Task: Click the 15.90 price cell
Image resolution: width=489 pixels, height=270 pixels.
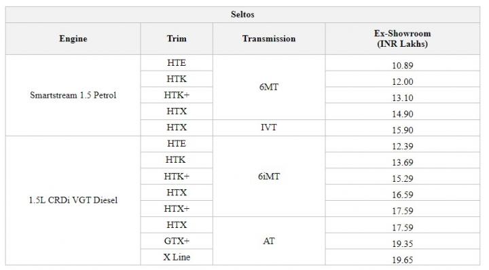Action: [x=403, y=128]
